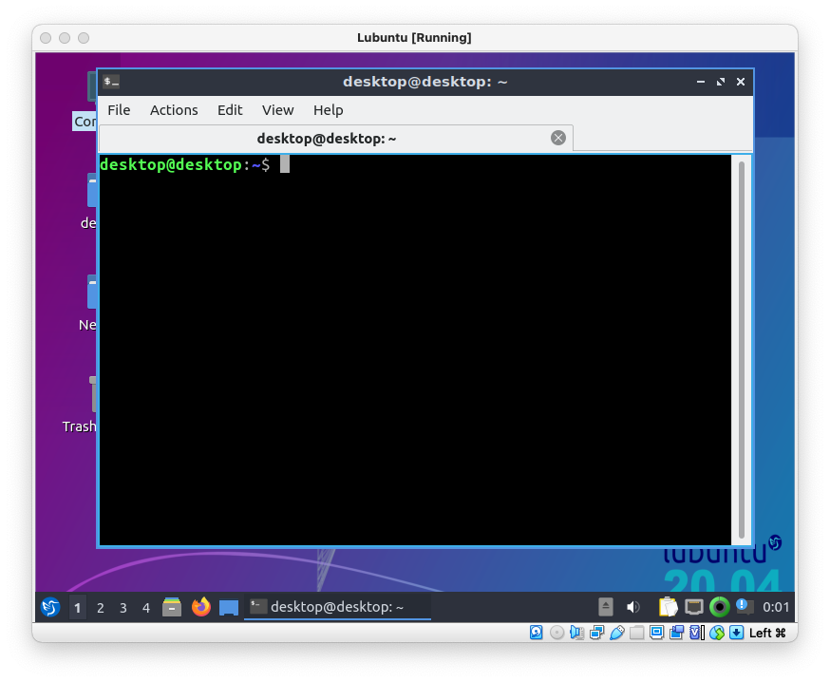Minimize the terminal window

(x=700, y=82)
